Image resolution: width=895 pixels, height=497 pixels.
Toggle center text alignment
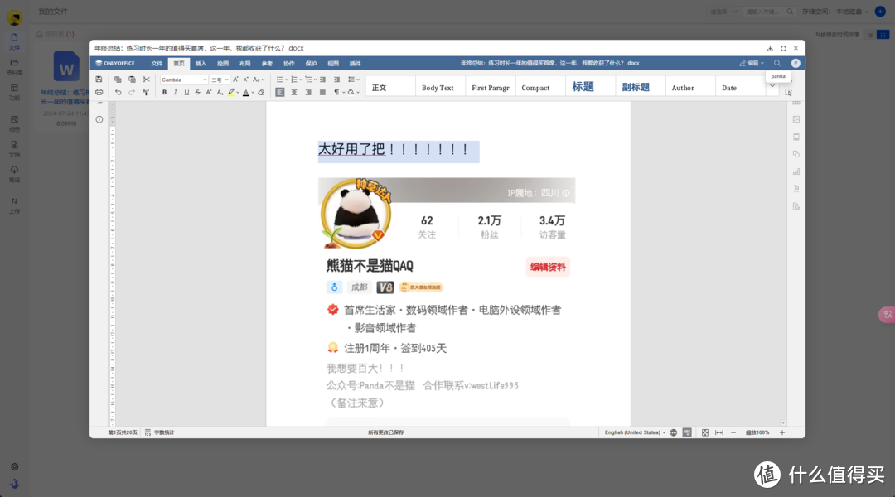tap(295, 92)
